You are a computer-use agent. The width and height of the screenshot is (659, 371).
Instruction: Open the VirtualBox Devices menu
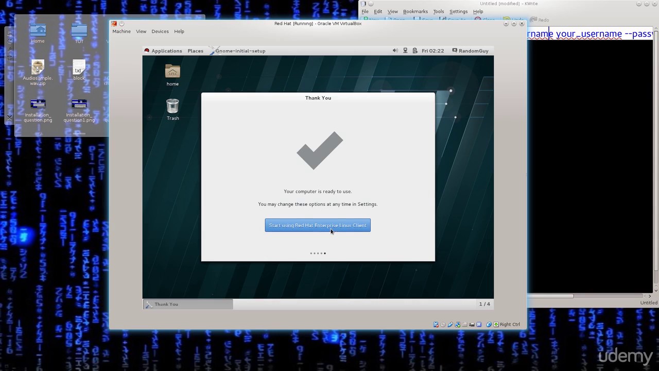[160, 31]
